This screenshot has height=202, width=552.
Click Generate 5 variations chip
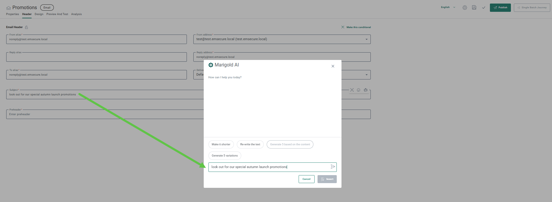(224, 156)
